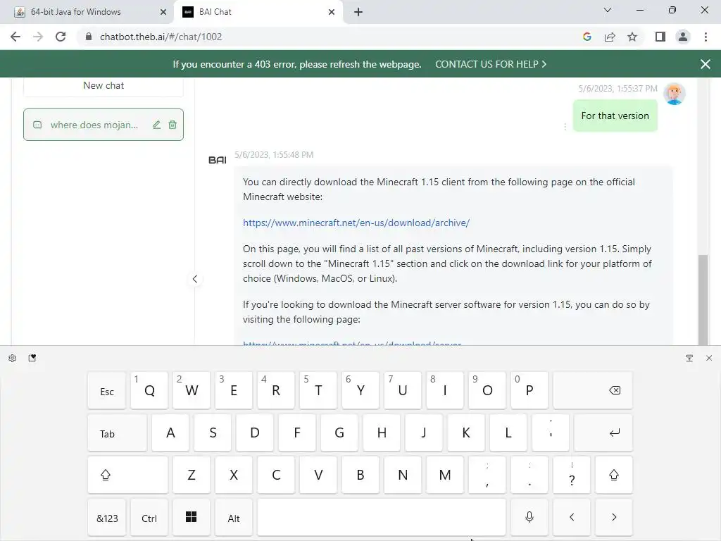Collapse the chat sidebar with chevron
The width and height of the screenshot is (721, 541).
point(195,279)
